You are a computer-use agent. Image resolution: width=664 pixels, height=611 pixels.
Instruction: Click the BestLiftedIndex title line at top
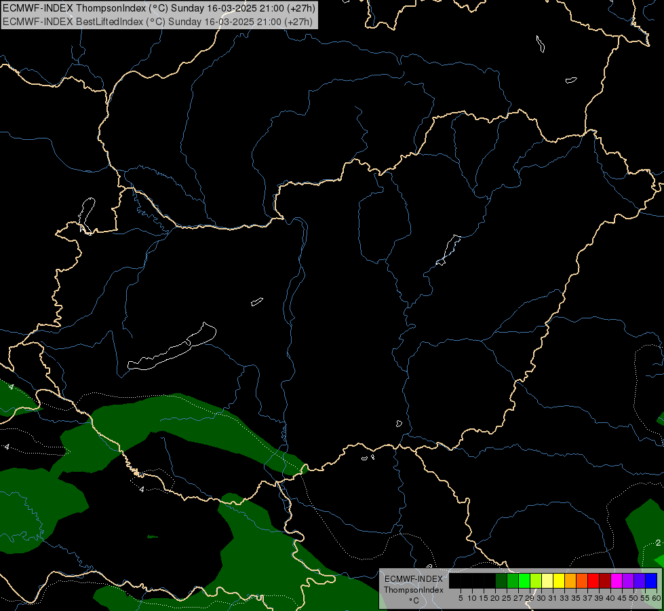(157, 22)
